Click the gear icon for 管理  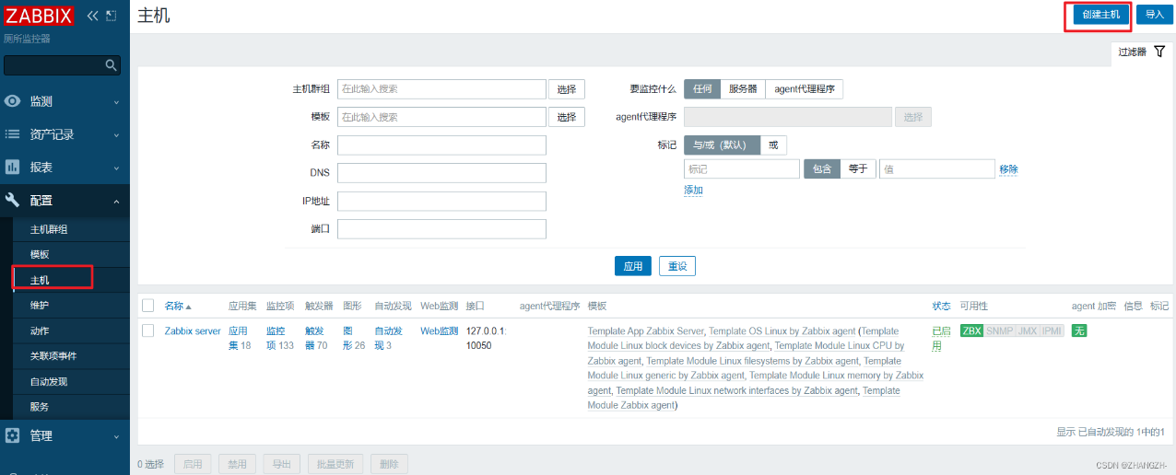click(x=13, y=435)
